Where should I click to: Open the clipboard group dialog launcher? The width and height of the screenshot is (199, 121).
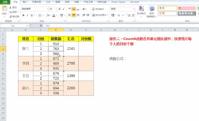pos(19,21)
